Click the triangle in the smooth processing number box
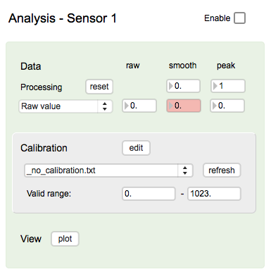The width and height of the screenshot is (271, 274). click(171, 86)
